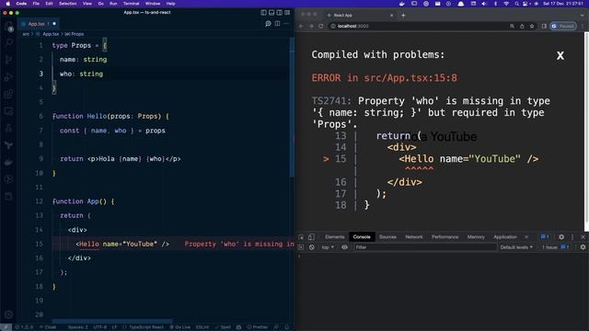Open the Selection menu
The width and height of the screenshot is (589, 331).
(67, 4)
